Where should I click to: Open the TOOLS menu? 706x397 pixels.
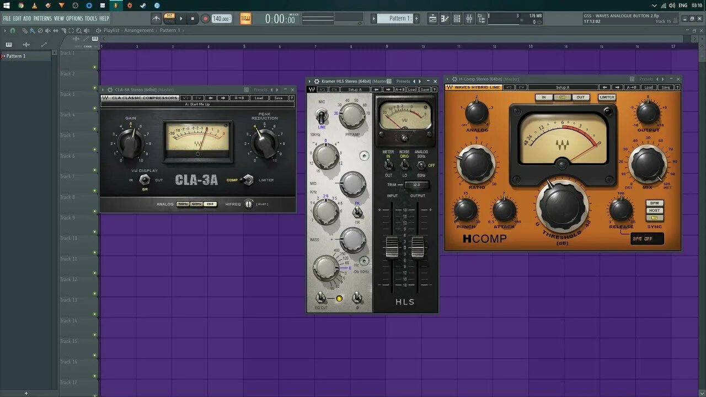point(91,18)
